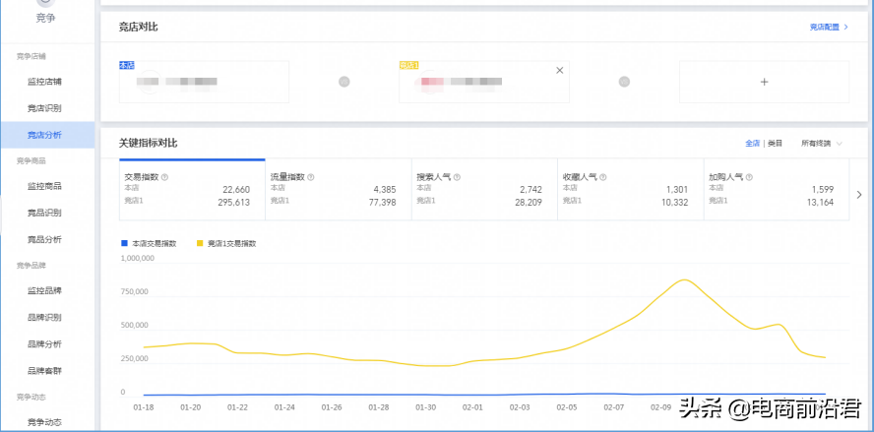This screenshot has width=874, height=432.
Task: Click the 本店 交易指数 value 22,660
Action: pos(236,190)
